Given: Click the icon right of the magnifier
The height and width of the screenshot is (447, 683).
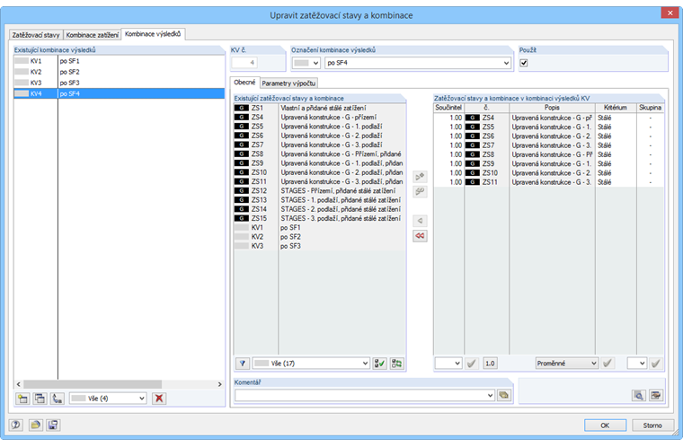Looking at the screenshot, I should (x=655, y=395).
